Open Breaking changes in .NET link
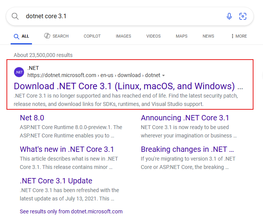The width and height of the screenshot is (263, 216). tap(187, 149)
